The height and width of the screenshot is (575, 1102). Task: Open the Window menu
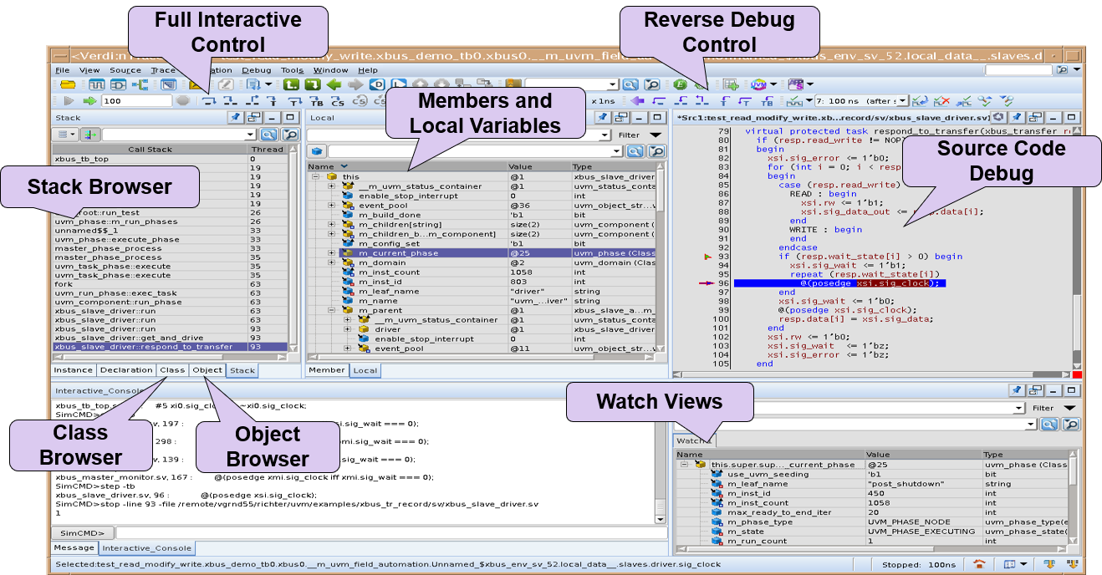coord(331,70)
